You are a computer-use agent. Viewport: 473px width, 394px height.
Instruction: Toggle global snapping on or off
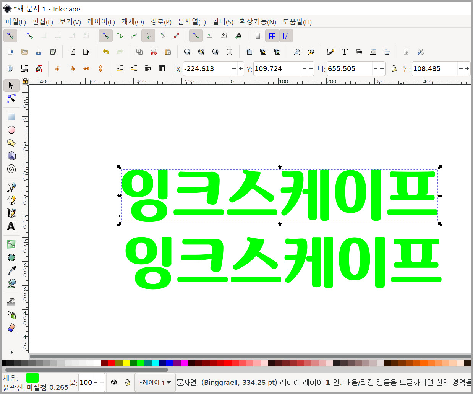point(10,36)
